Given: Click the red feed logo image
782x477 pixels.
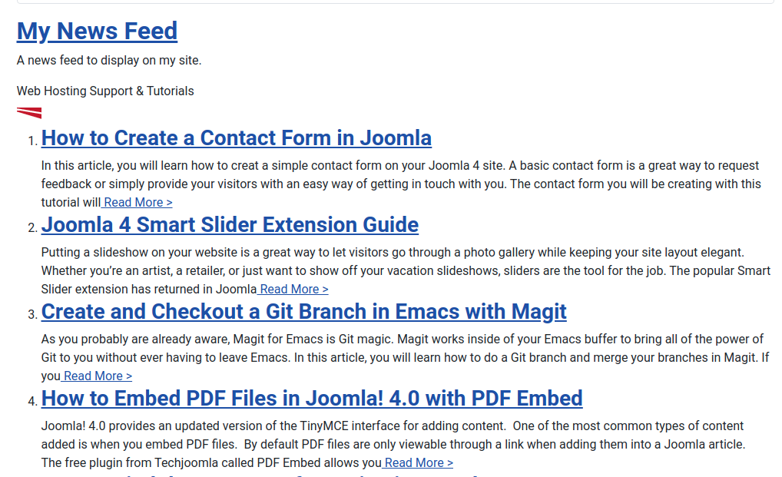Looking at the screenshot, I should click(x=29, y=113).
